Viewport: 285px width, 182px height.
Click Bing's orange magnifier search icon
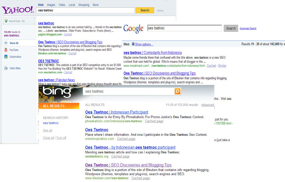pyautogui.click(x=177, y=91)
